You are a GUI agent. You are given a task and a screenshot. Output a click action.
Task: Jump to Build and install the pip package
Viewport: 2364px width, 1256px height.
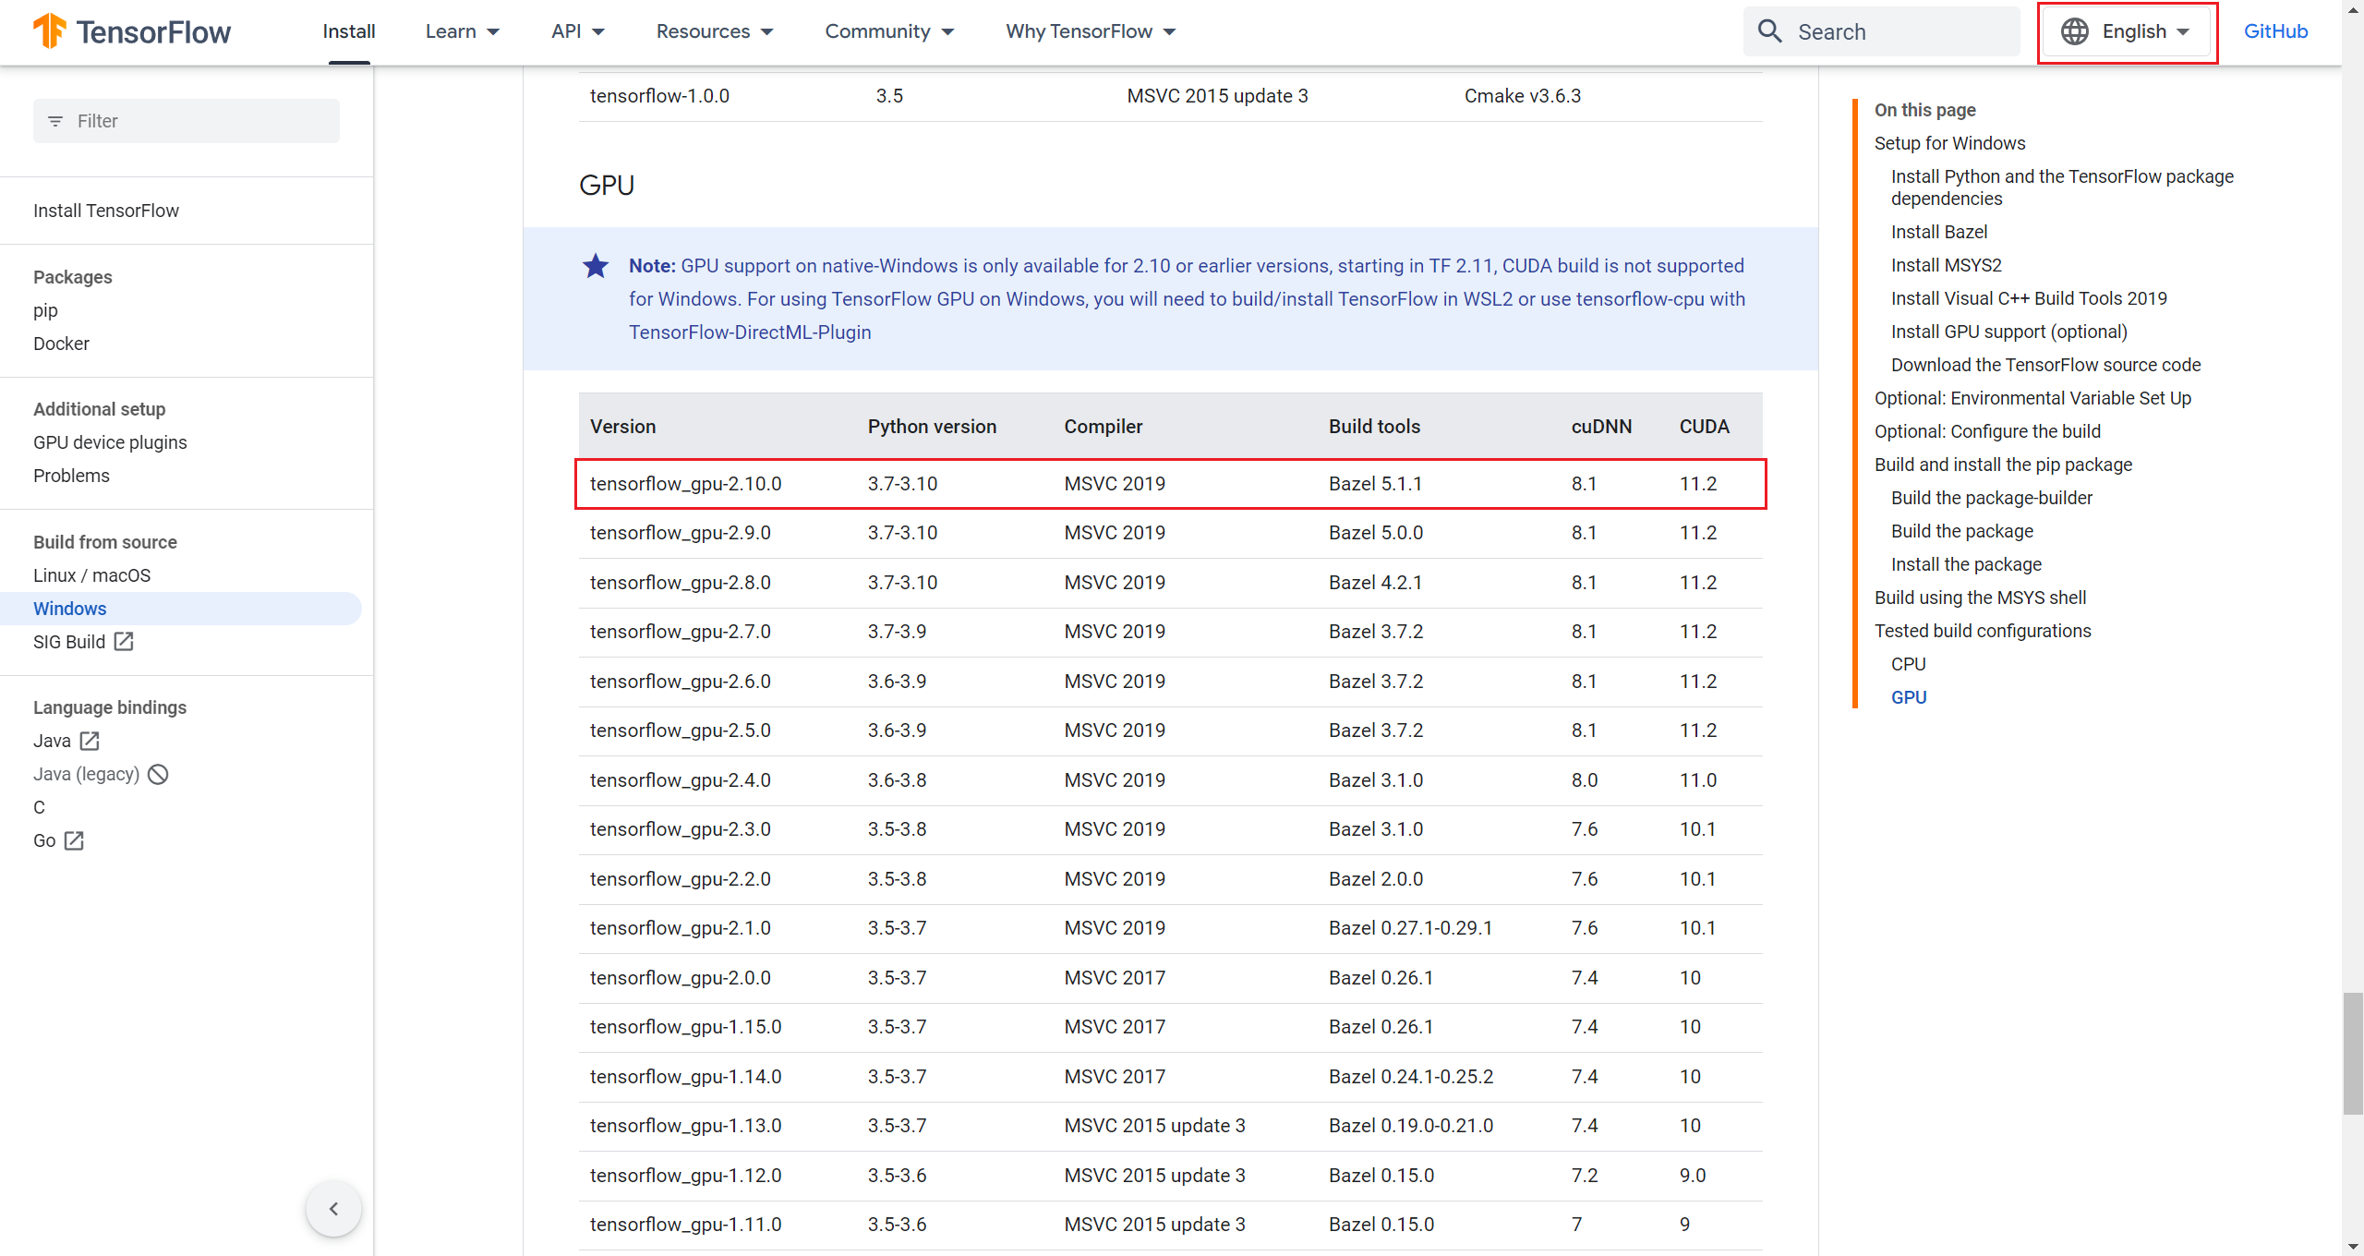(2003, 465)
